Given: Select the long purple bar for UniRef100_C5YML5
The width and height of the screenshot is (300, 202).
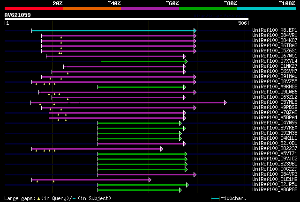Looking at the screenshot, I should 127,103.
